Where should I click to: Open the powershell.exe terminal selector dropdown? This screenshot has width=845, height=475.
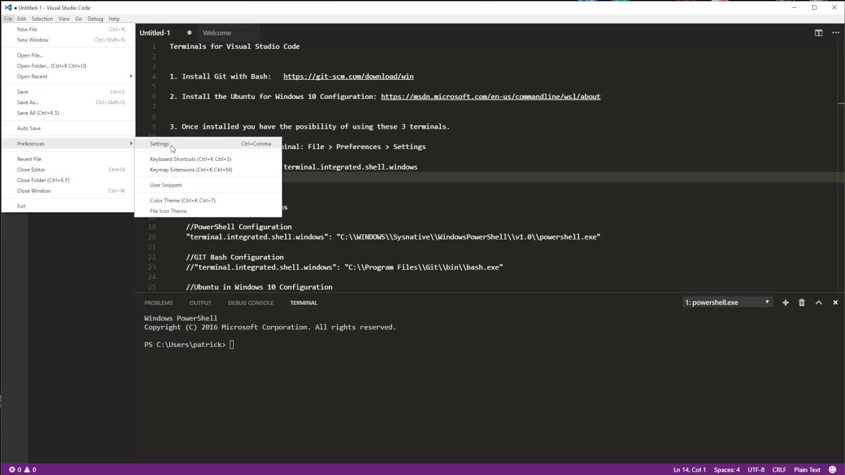click(727, 302)
